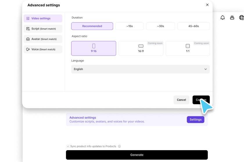
Task: Switch to the Script settings tab
Action: tap(43, 29)
